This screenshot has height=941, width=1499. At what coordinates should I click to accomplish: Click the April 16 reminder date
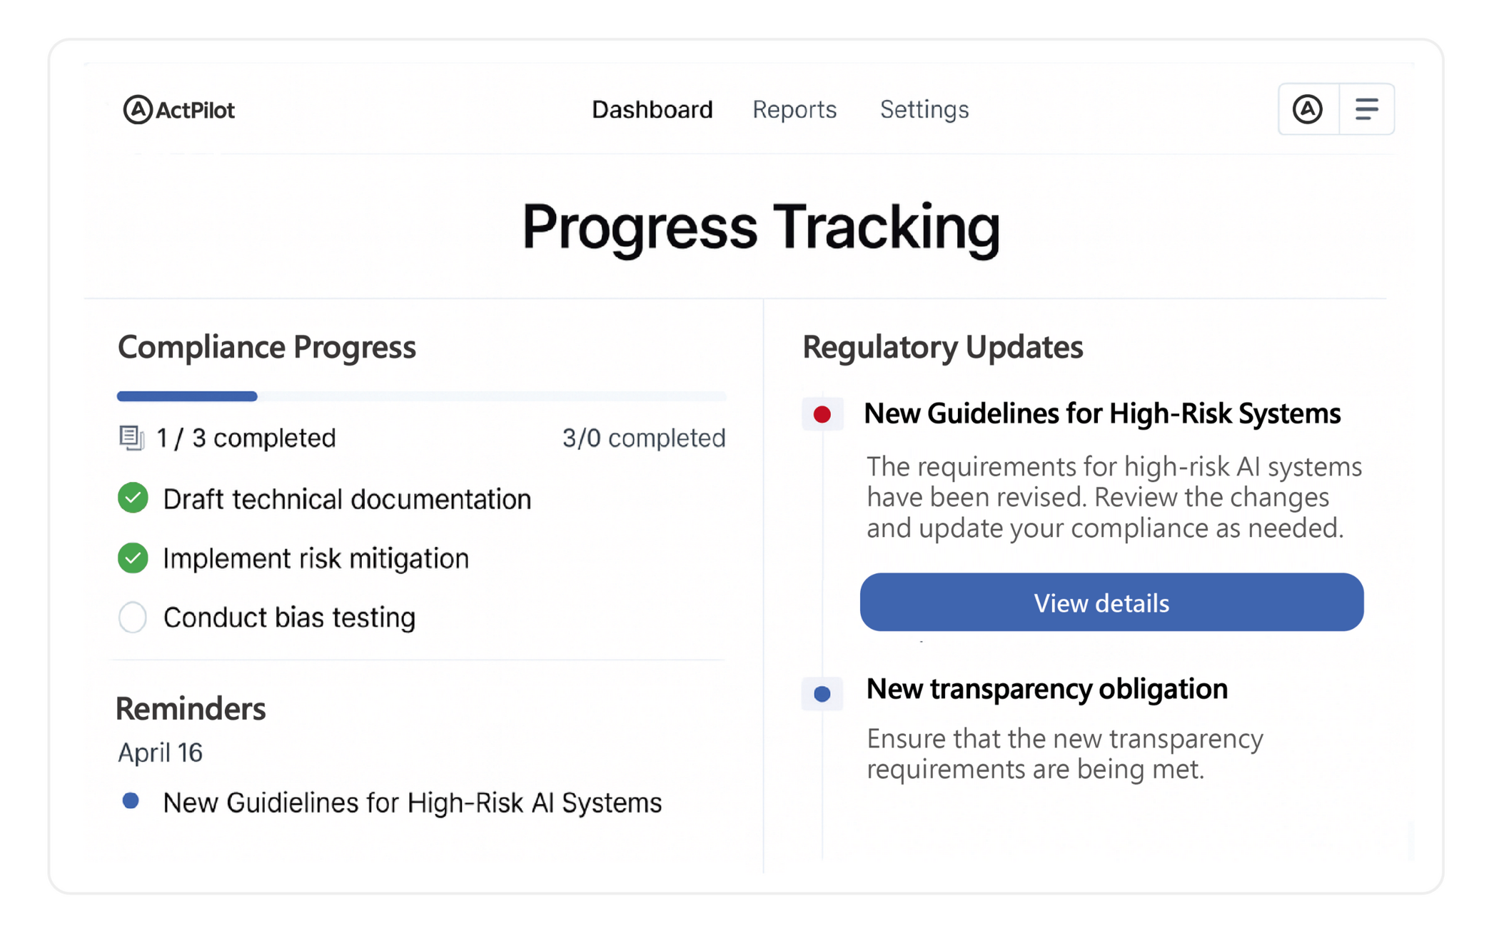click(160, 753)
